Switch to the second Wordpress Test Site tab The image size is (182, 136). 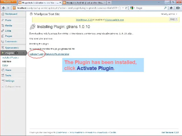point(84,3)
